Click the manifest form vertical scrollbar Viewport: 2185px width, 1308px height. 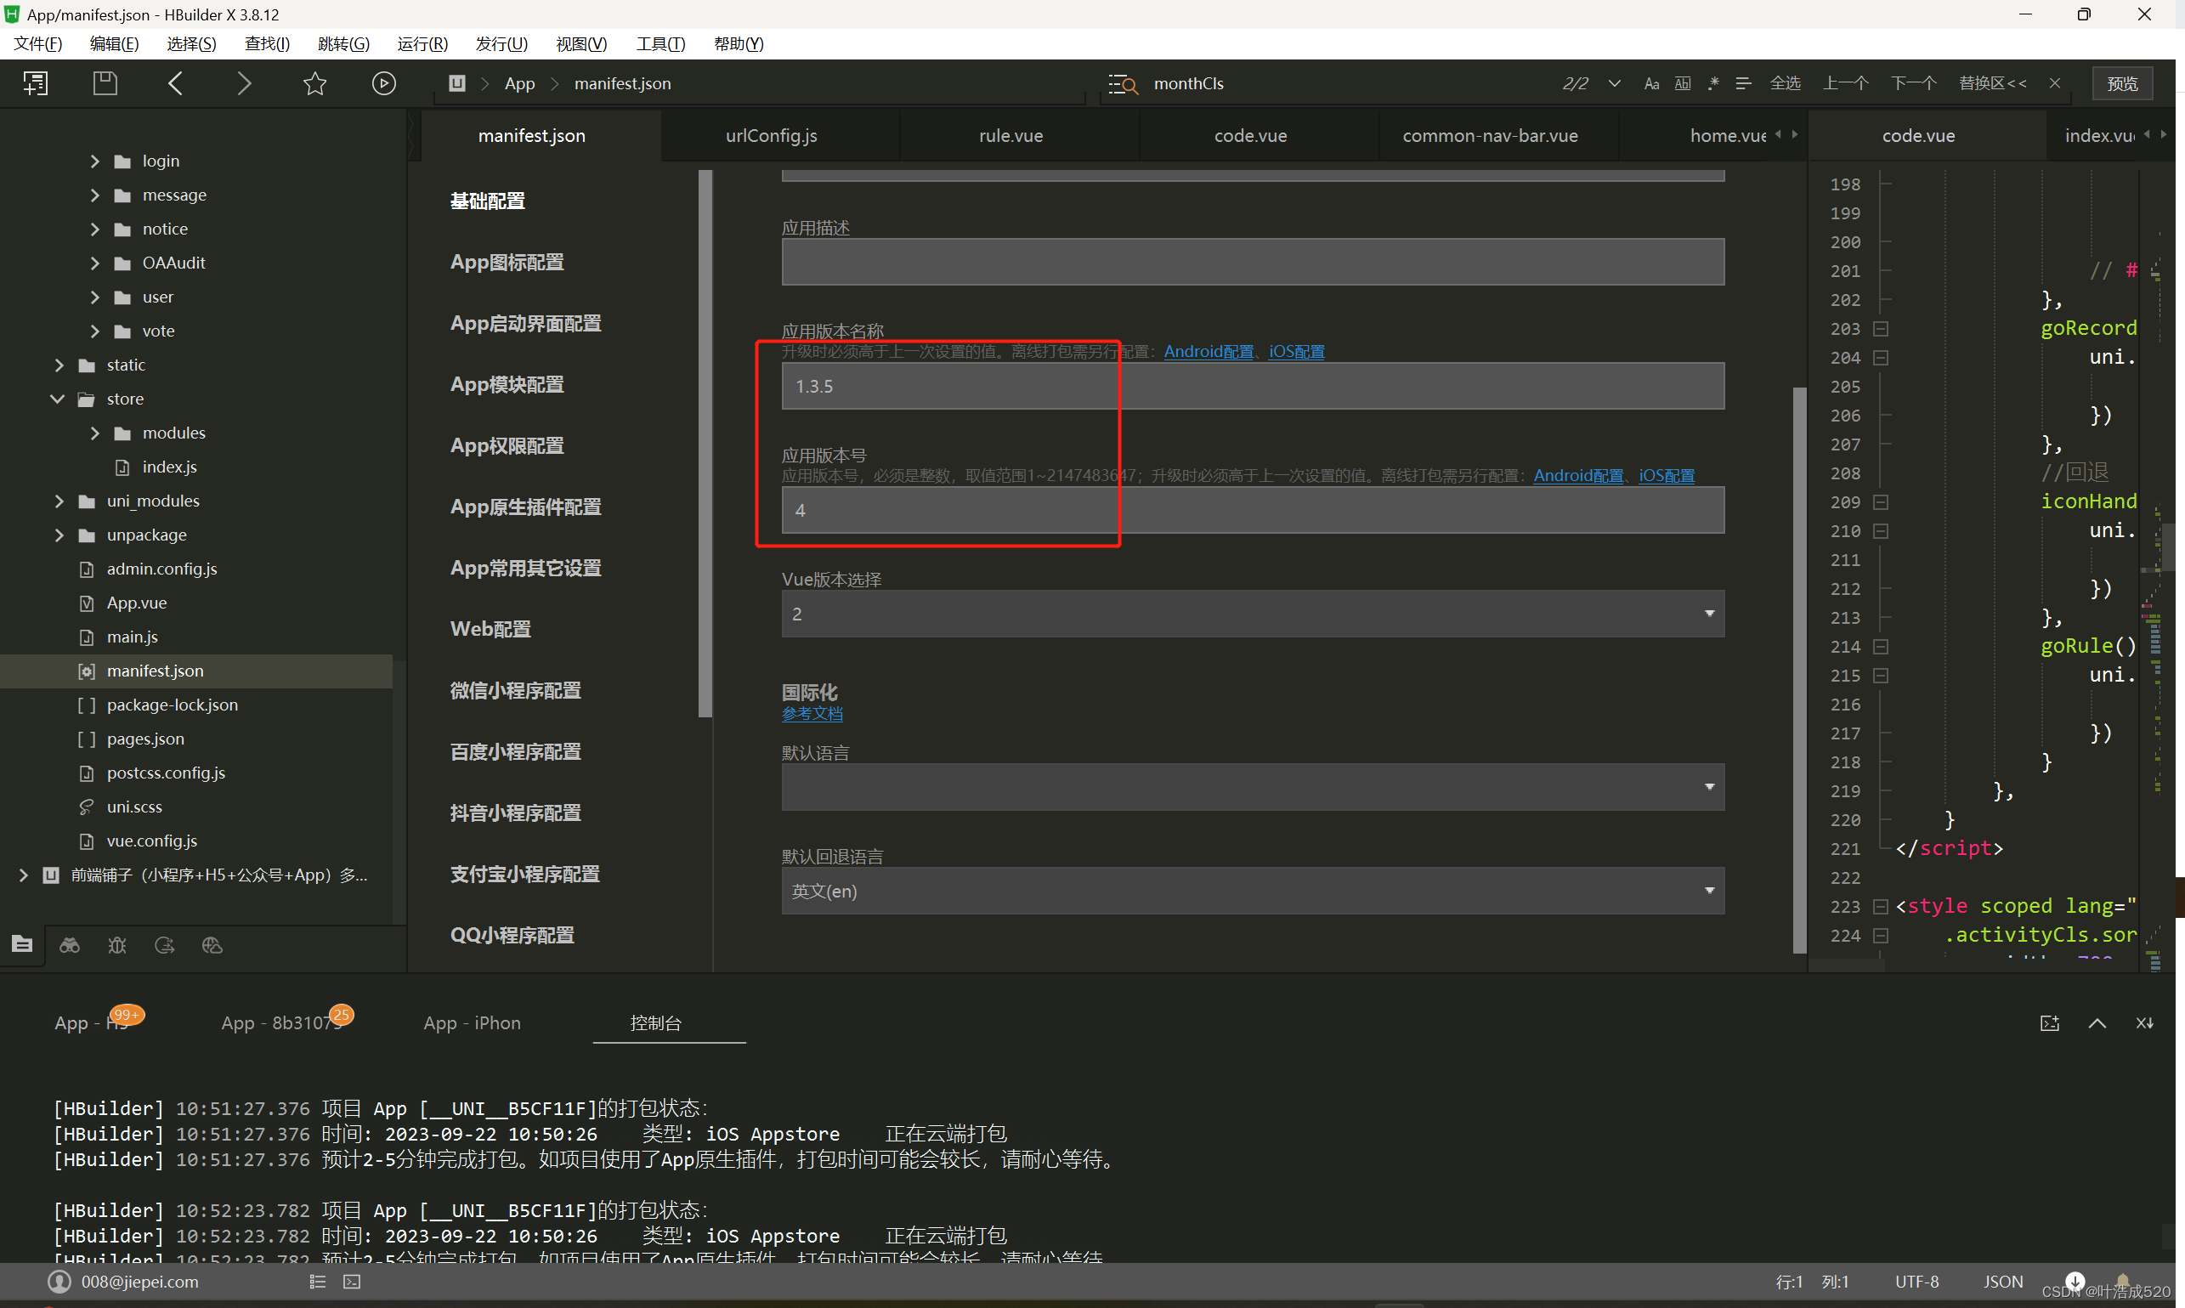pos(1799,670)
